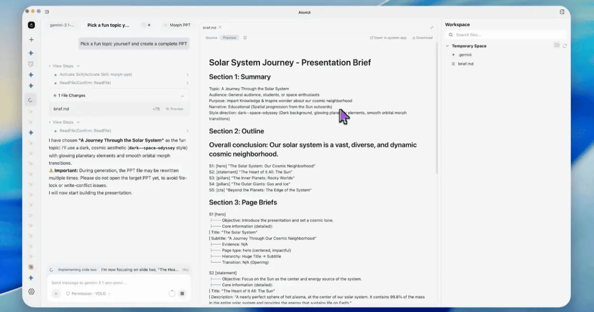
Task: Click the Preview eye link for brief.md
Action: pos(175,109)
